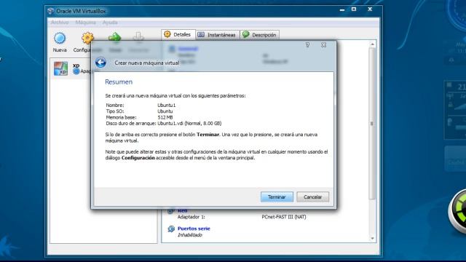This screenshot has width=466, height=262.
Task: Click the 'Resumen' heading
Action: (119, 82)
